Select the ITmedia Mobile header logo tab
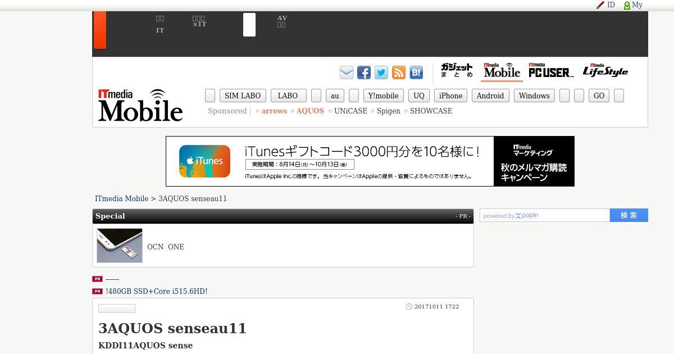 coord(502,71)
